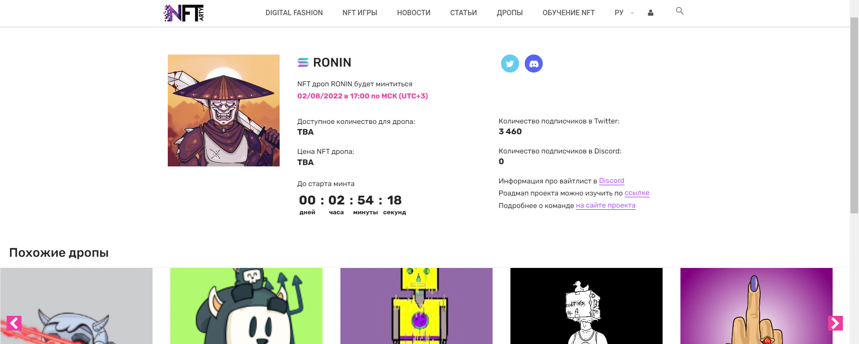Click the Solana icon beside RONIN title
This screenshot has height=344, width=859.
pyautogui.click(x=303, y=63)
